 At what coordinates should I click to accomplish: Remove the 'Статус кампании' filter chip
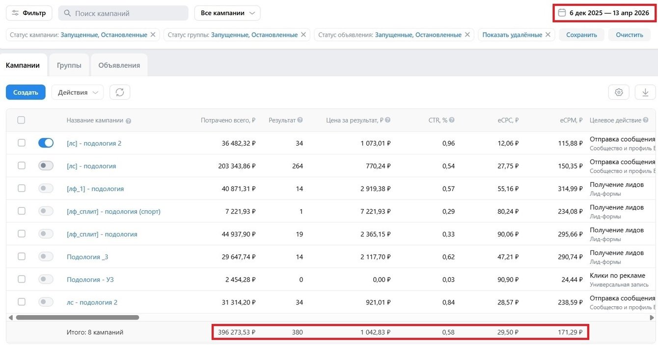click(153, 35)
